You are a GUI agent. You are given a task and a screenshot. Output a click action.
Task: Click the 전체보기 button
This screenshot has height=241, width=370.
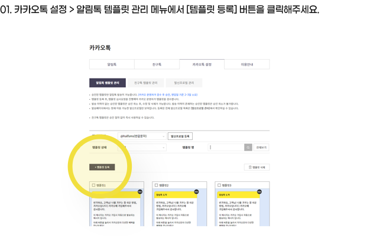tap(261, 148)
